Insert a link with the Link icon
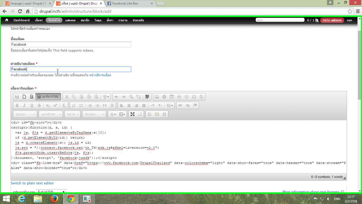362x204 pixels. [x=180, y=105]
